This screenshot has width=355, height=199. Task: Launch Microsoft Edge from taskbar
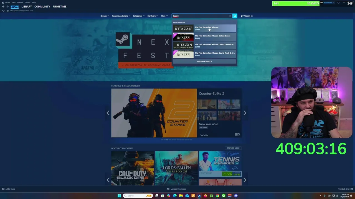pyautogui.click(x=175, y=196)
